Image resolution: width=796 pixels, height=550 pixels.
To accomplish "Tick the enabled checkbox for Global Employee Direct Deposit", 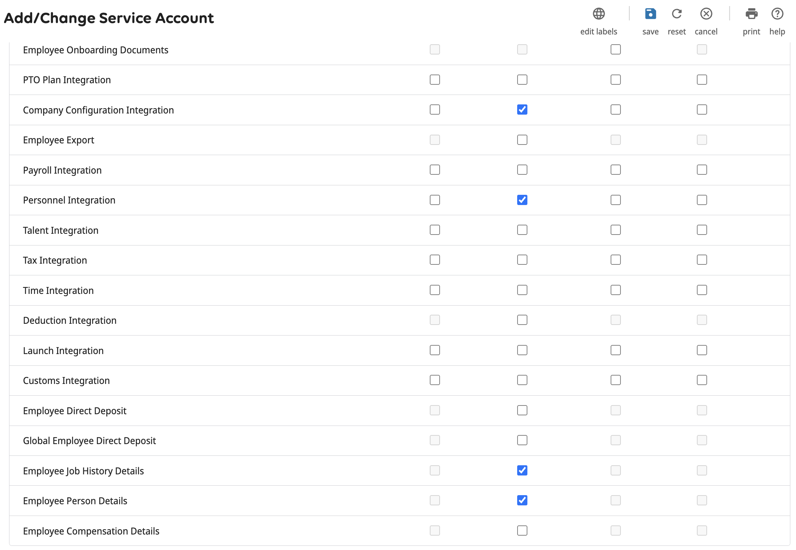I will [x=522, y=440].
